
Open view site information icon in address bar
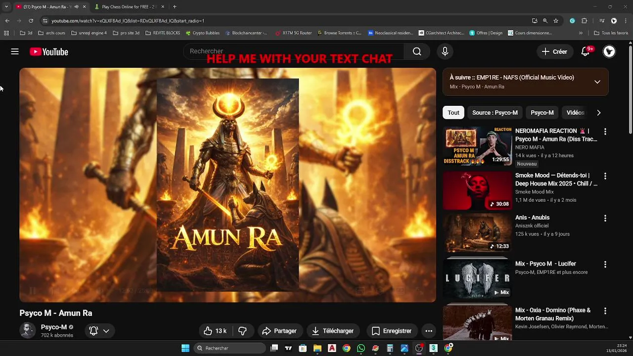(x=45, y=21)
